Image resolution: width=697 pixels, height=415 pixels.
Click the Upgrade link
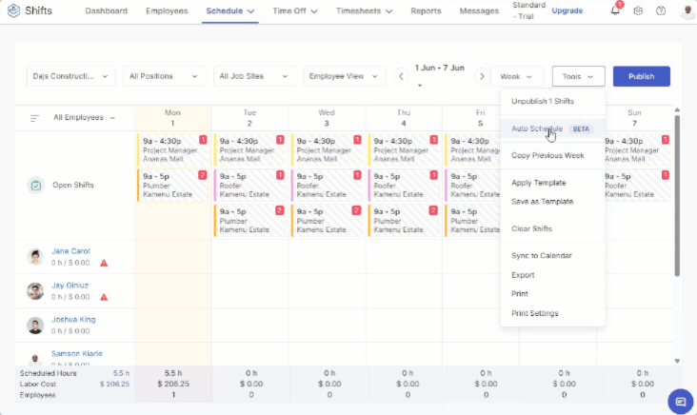(x=568, y=10)
